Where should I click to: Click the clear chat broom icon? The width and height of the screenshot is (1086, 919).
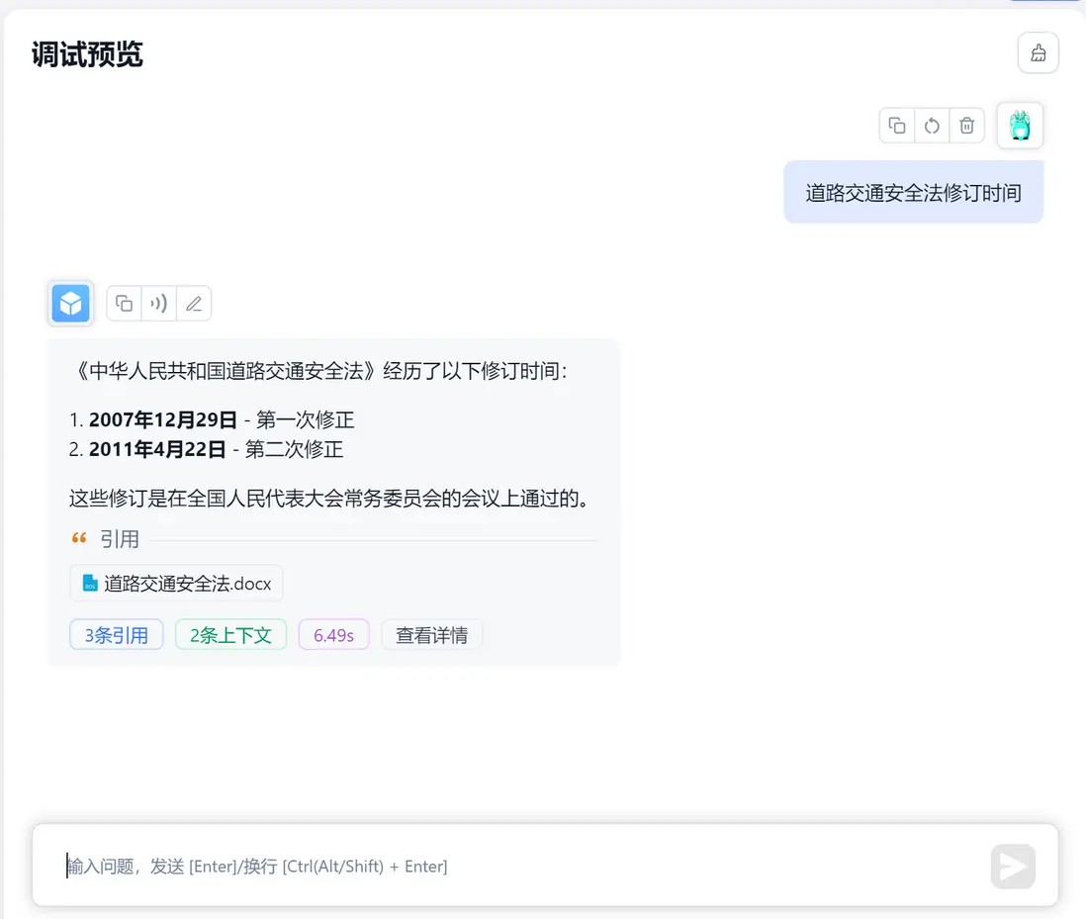(x=1038, y=52)
